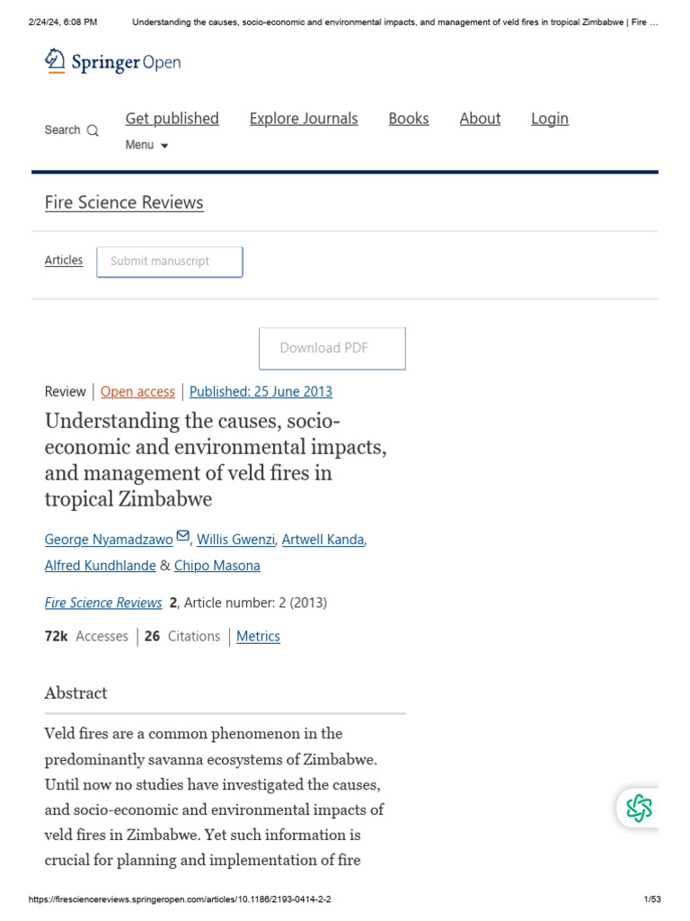The image size is (690, 921).
Task: Click the Download PDF button
Action: tap(332, 348)
